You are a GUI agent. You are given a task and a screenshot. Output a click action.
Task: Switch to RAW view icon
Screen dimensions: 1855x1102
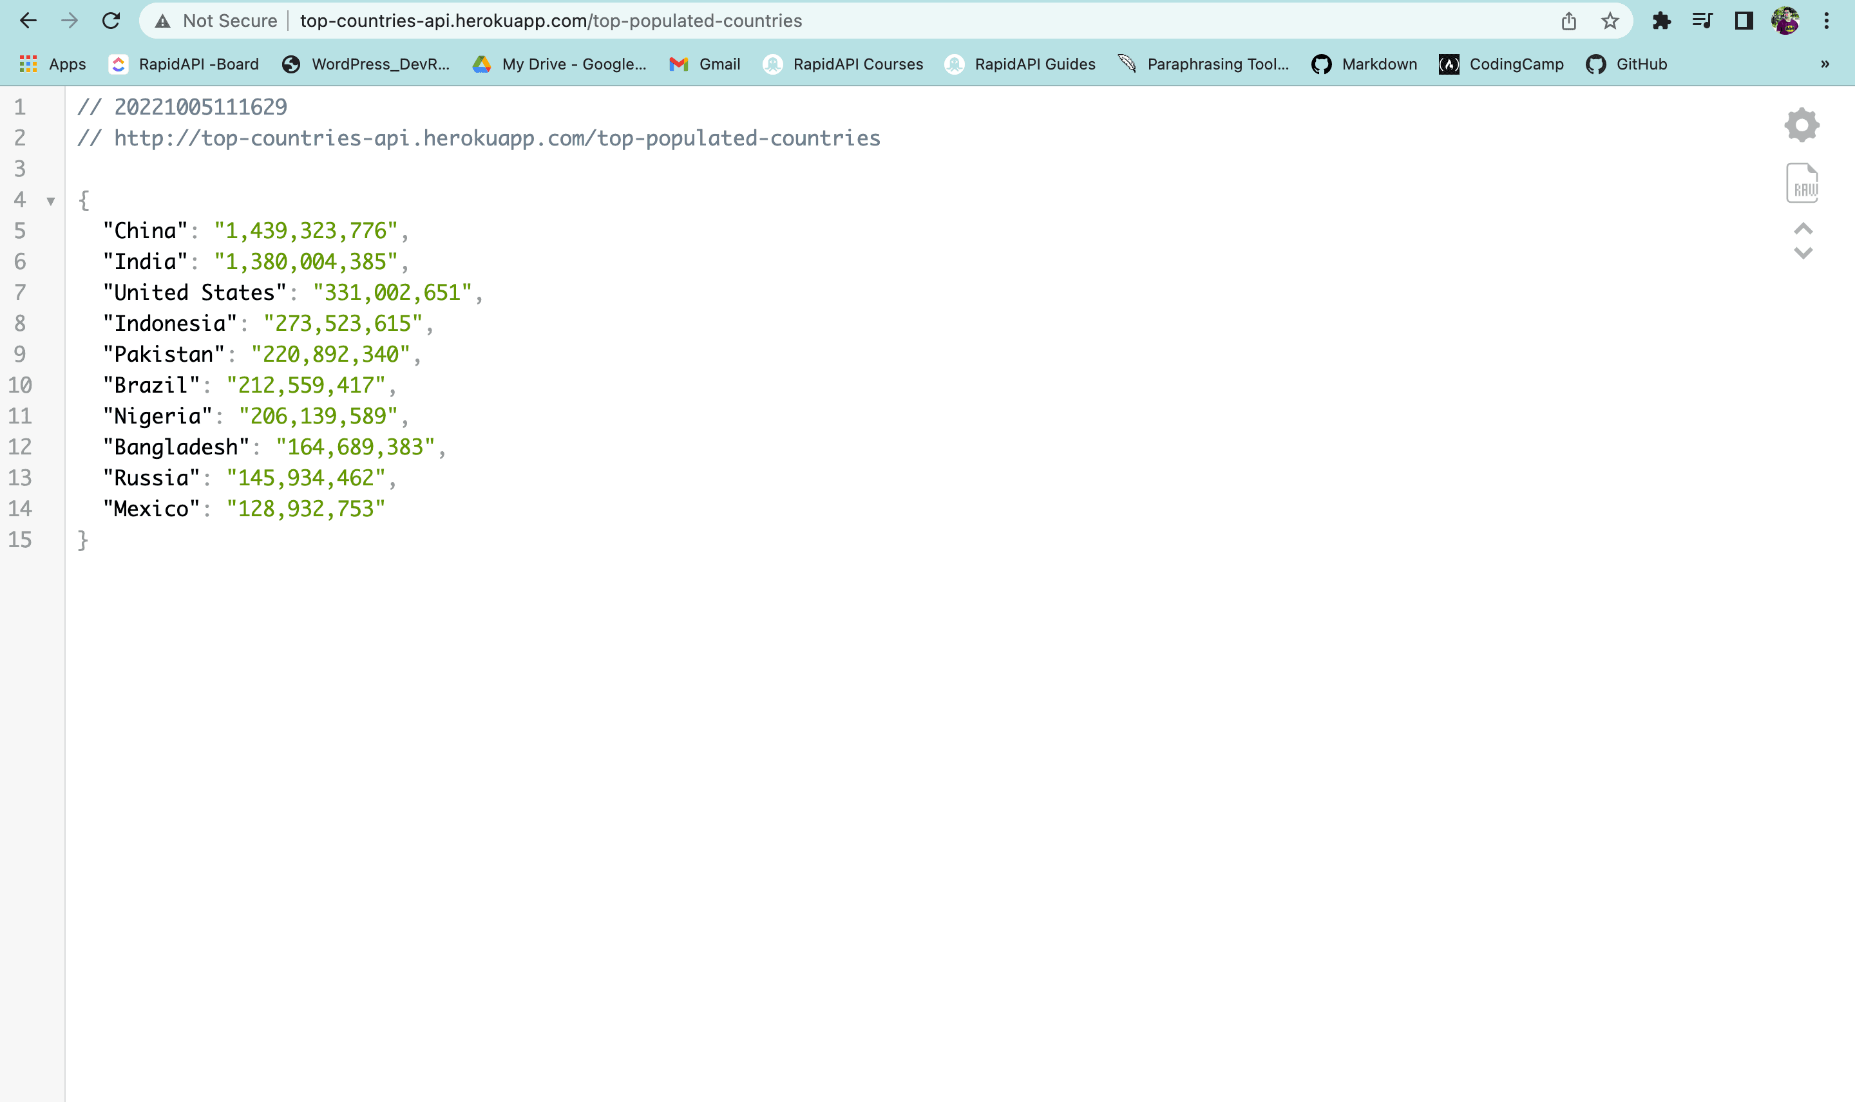coord(1802,183)
